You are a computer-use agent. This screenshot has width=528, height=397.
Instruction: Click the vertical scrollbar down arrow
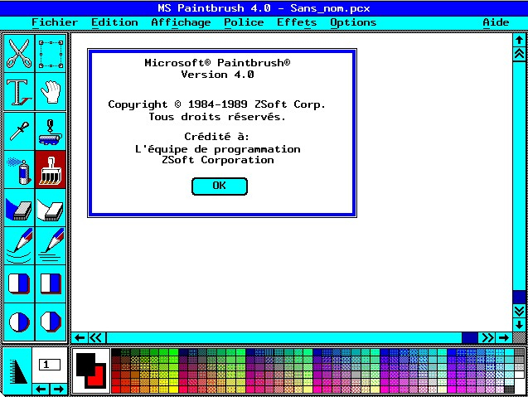(519, 325)
